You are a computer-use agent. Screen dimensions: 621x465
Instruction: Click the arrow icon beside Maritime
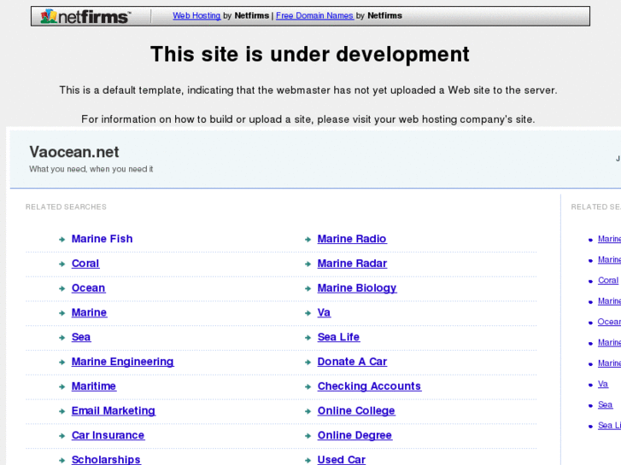tap(62, 387)
